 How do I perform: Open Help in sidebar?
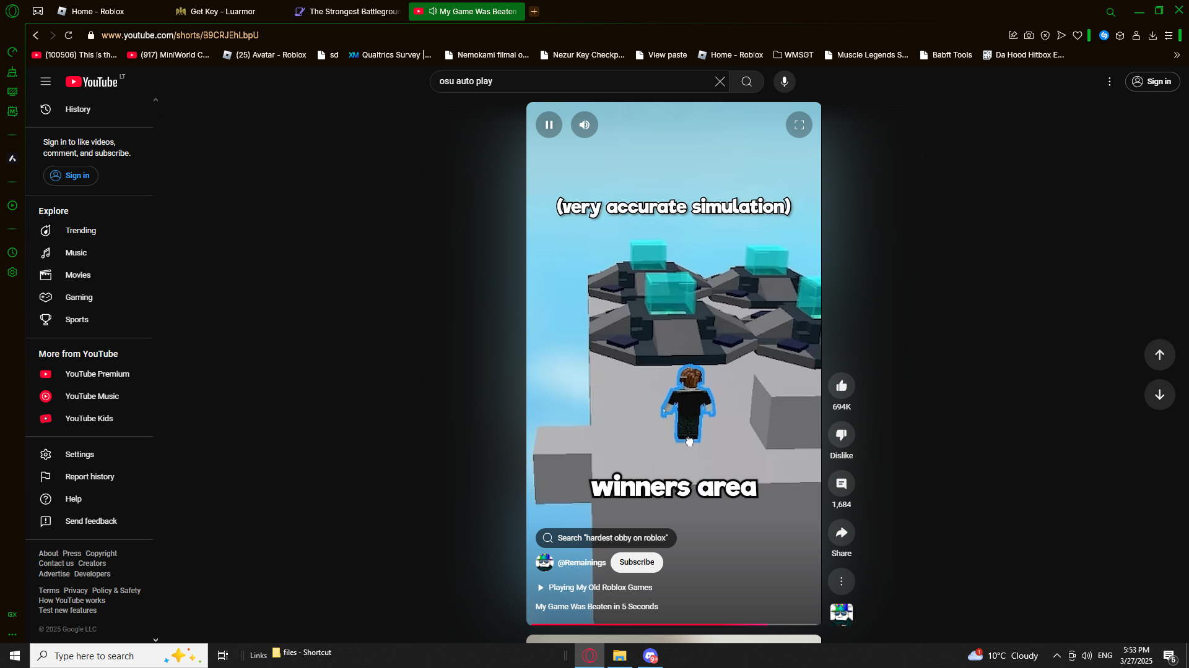(x=90, y=499)
